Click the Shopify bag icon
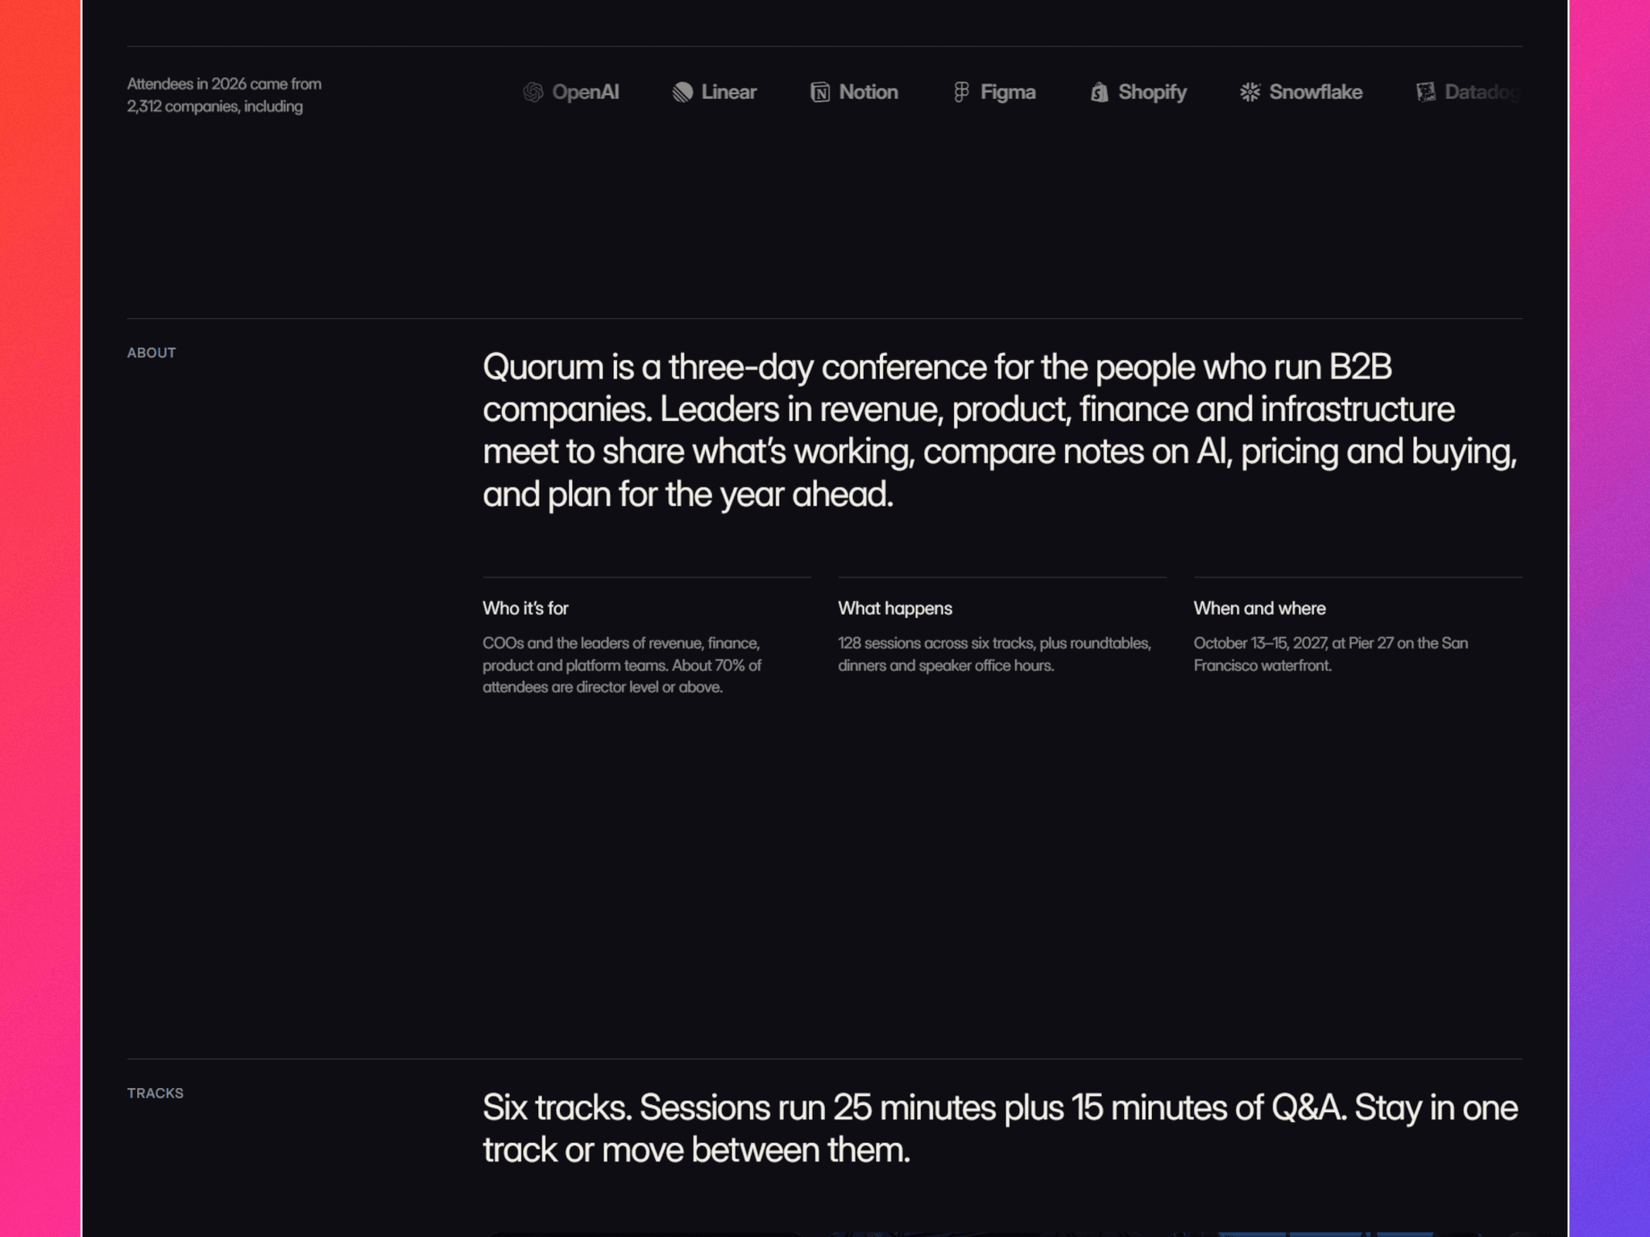This screenshot has height=1237, width=1650. click(1099, 93)
